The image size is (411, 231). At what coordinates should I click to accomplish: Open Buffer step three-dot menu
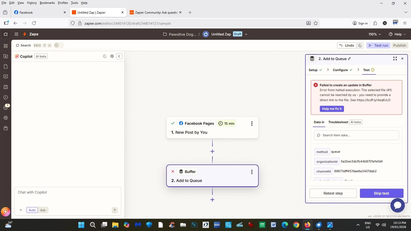(252, 172)
